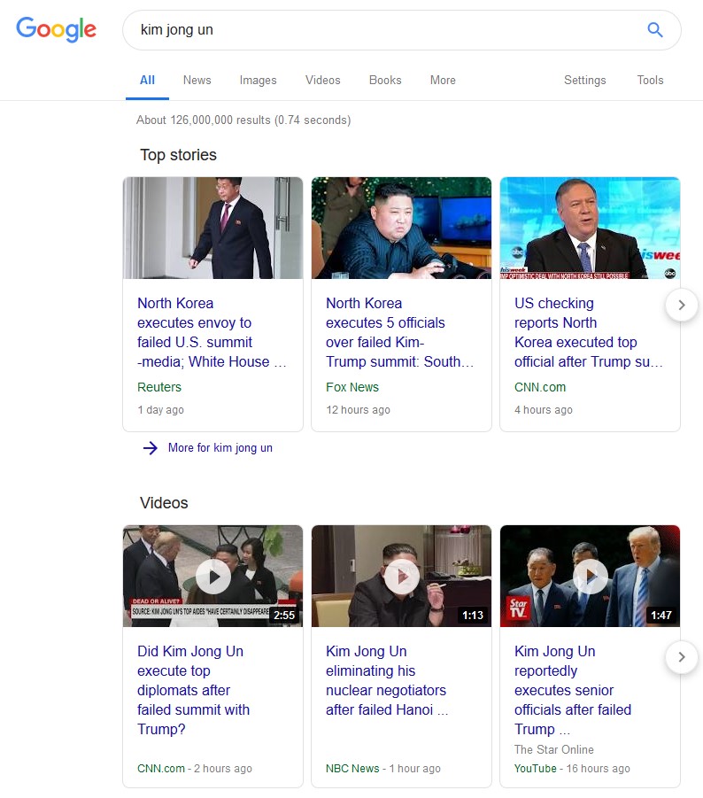
Task: Open 'More for kim jong un' link
Action: [220, 448]
